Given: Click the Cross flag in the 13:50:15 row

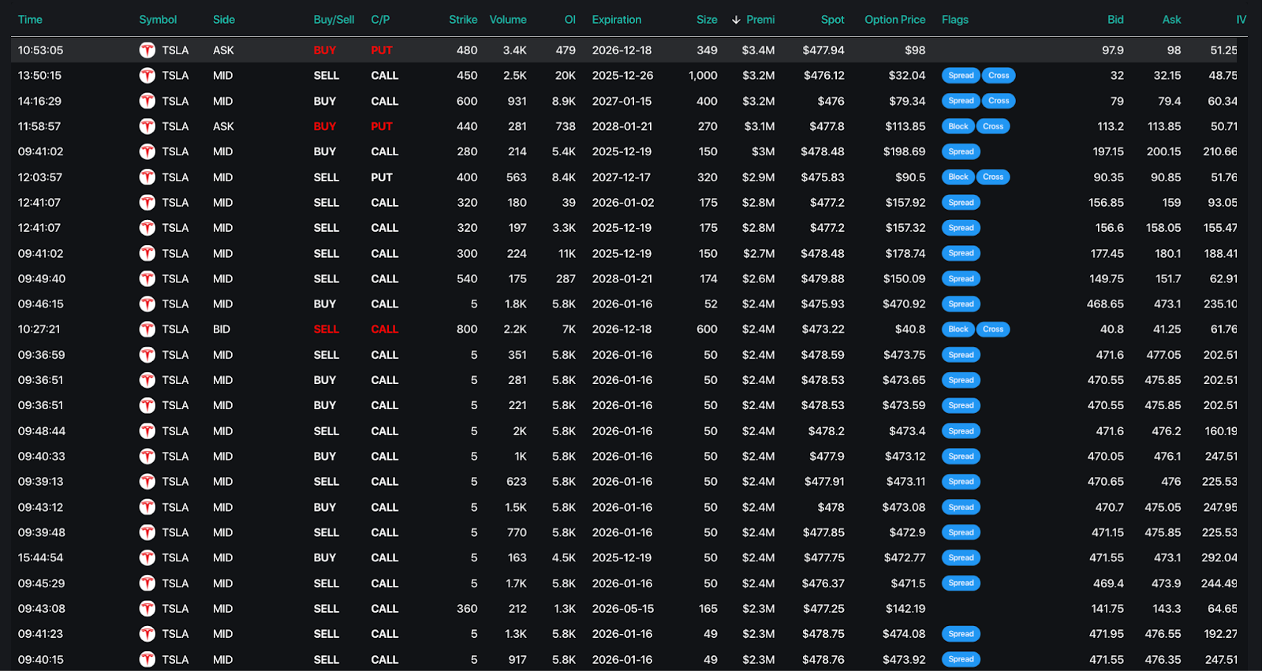Looking at the screenshot, I should point(999,76).
